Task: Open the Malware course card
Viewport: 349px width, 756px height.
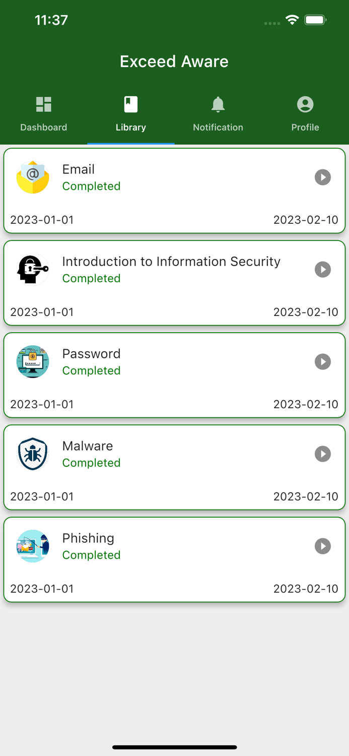Action: (x=174, y=467)
